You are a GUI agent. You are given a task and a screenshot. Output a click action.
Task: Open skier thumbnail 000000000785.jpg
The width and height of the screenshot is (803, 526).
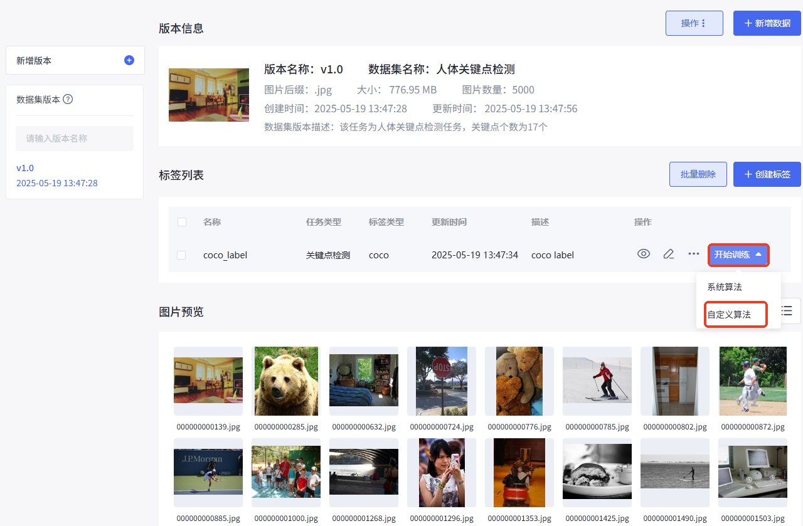click(597, 381)
